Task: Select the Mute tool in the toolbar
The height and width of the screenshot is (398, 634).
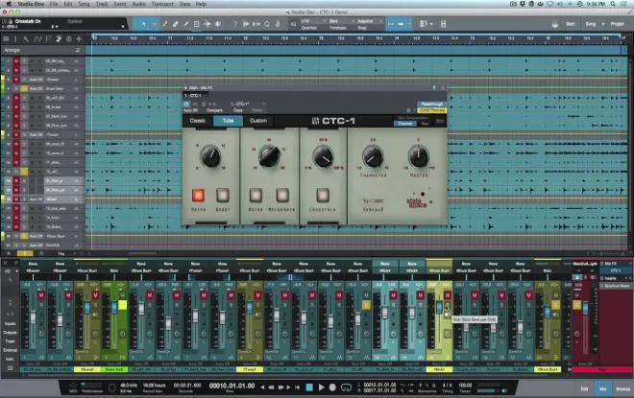Action: click(197, 24)
